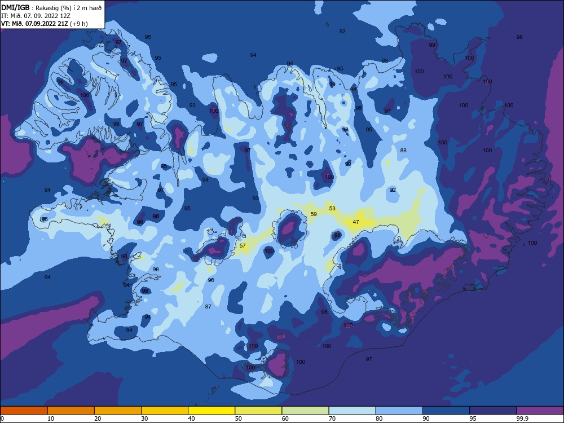This screenshot has width=564, height=423.
Task: Click the 70–80% pale blue legend swatch
Action: (x=352, y=411)
